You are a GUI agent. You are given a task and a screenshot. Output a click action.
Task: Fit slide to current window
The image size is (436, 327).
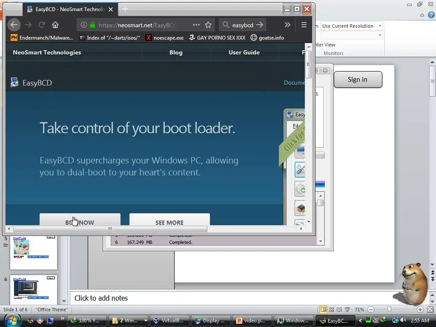pos(430,310)
